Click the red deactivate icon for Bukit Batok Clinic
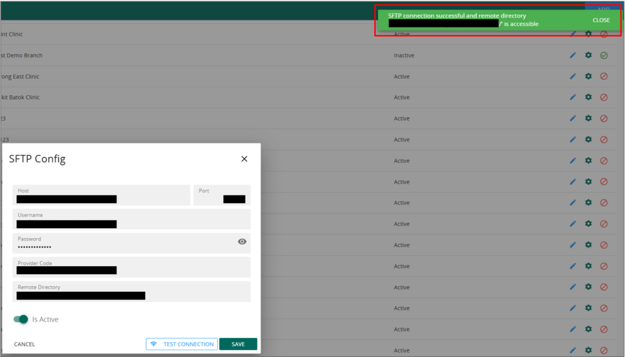 coord(604,98)
